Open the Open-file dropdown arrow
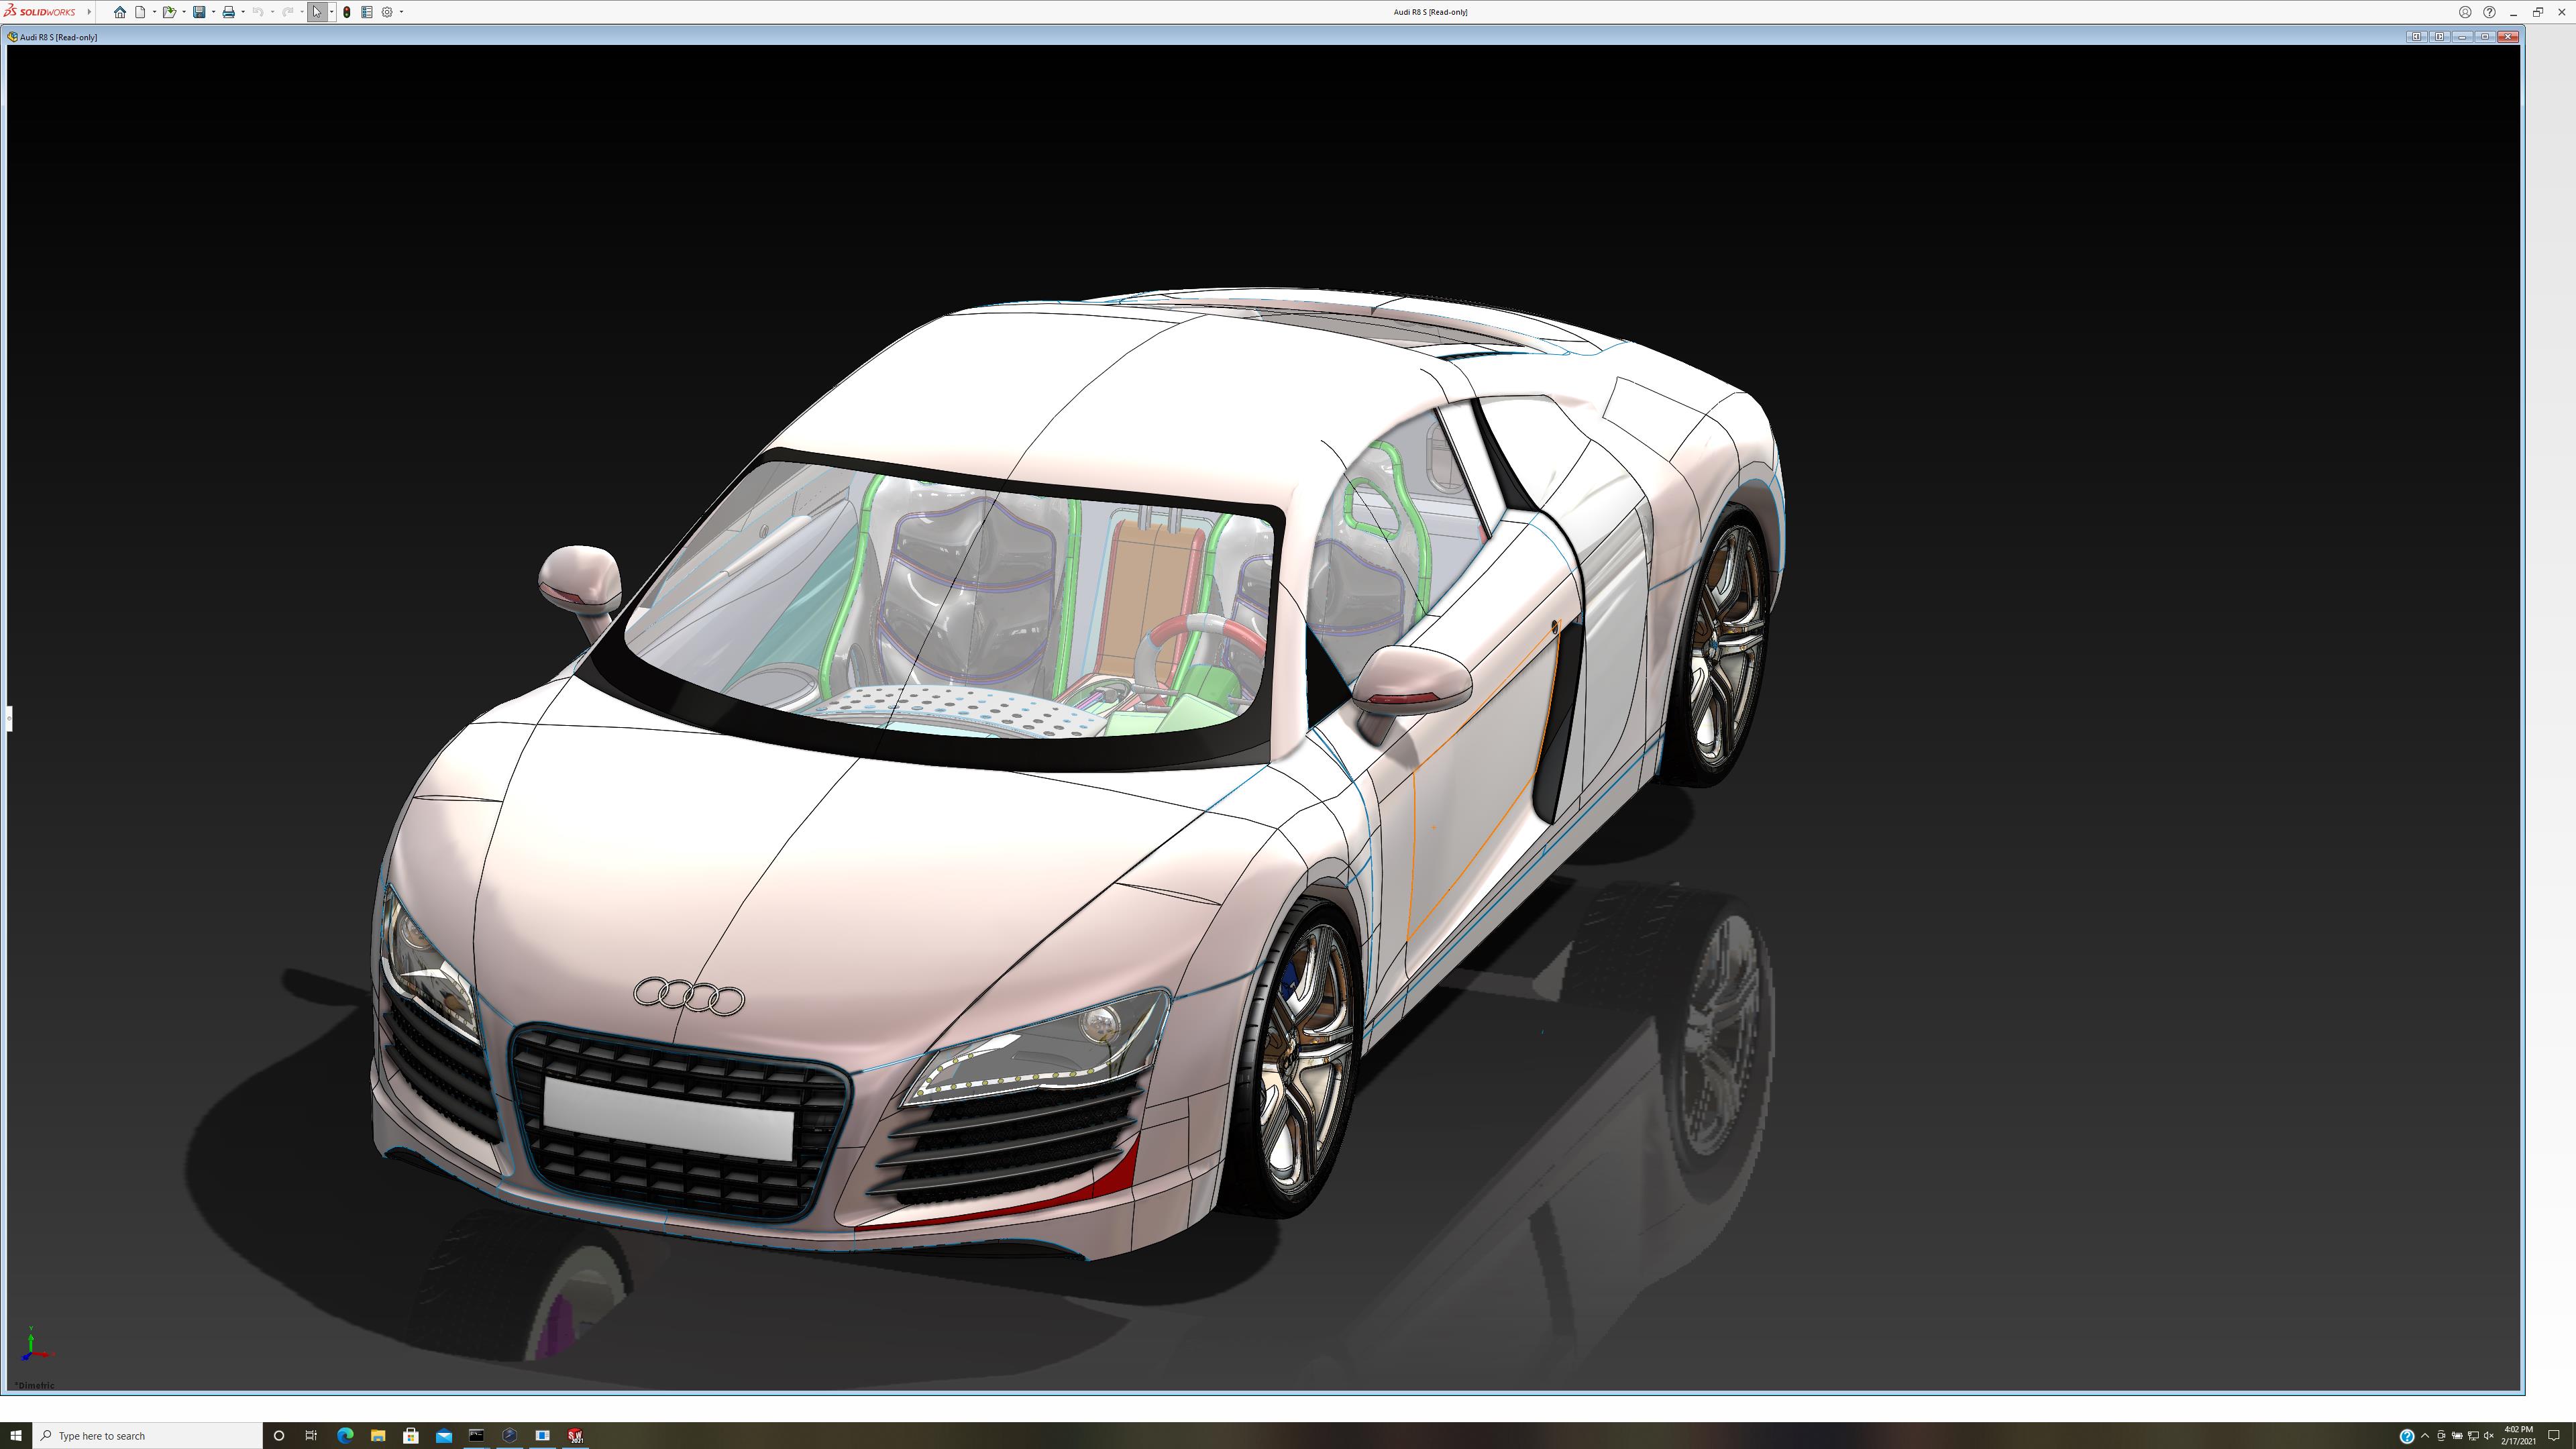This screenshot has width=2576, height=1449. pos(184,12)
